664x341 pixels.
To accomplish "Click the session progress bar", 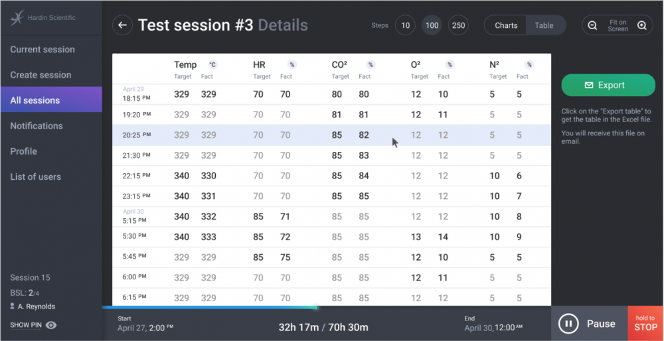I will 209,308.
